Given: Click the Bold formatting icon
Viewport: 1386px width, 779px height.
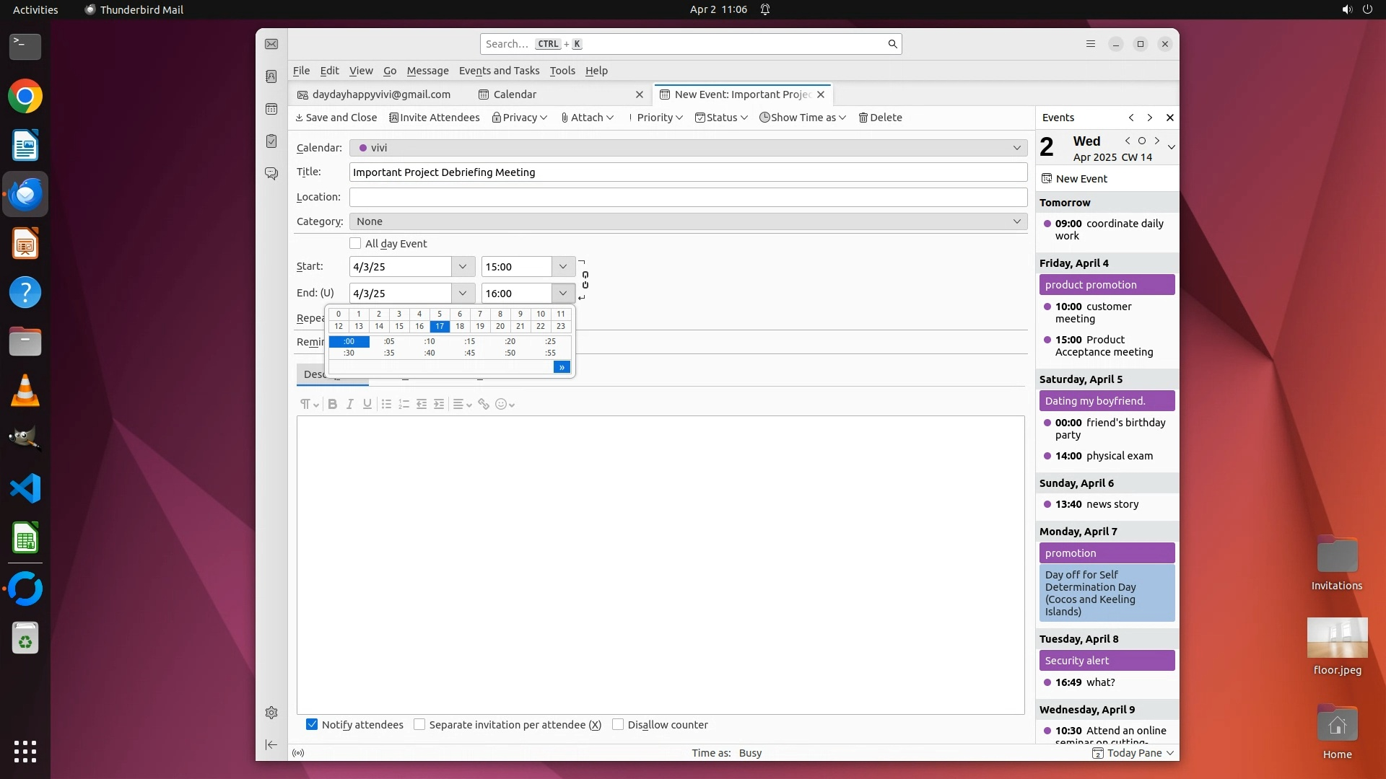Looking at the screenshot, I should tap(332, 405).
